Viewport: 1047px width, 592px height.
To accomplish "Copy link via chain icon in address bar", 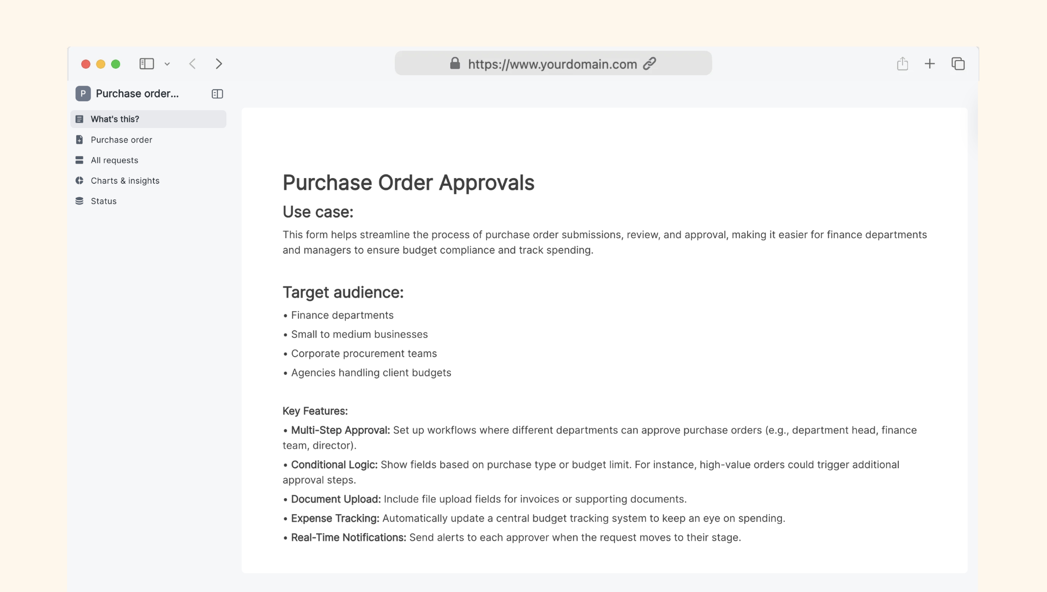I will coord(649,64).
